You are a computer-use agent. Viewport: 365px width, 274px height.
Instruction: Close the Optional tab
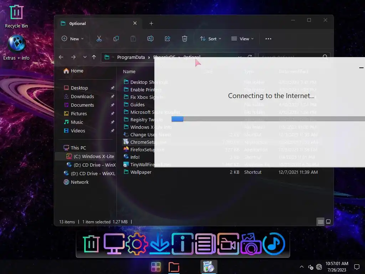[x=135, y=23]
